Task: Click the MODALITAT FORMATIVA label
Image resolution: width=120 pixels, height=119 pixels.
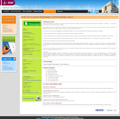Action: click(x=30, y=71)
